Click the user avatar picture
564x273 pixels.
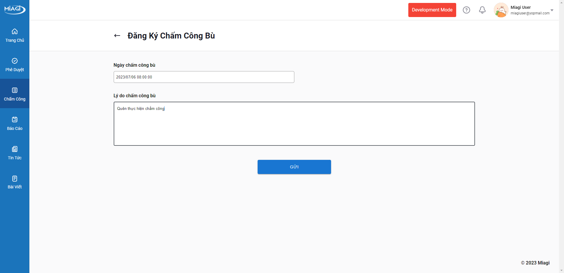(x=501, y=10)
